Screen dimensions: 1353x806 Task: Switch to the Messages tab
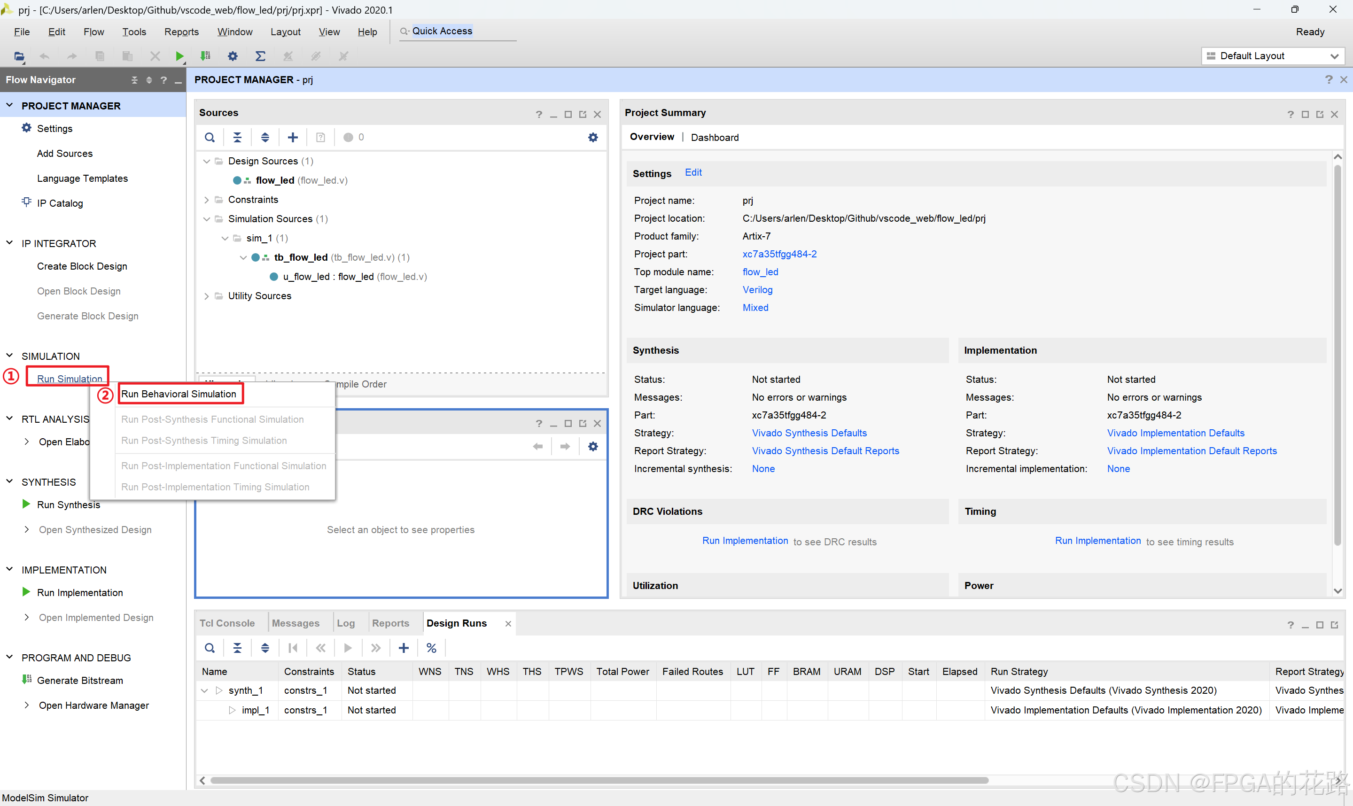click(x=295, y=623)
